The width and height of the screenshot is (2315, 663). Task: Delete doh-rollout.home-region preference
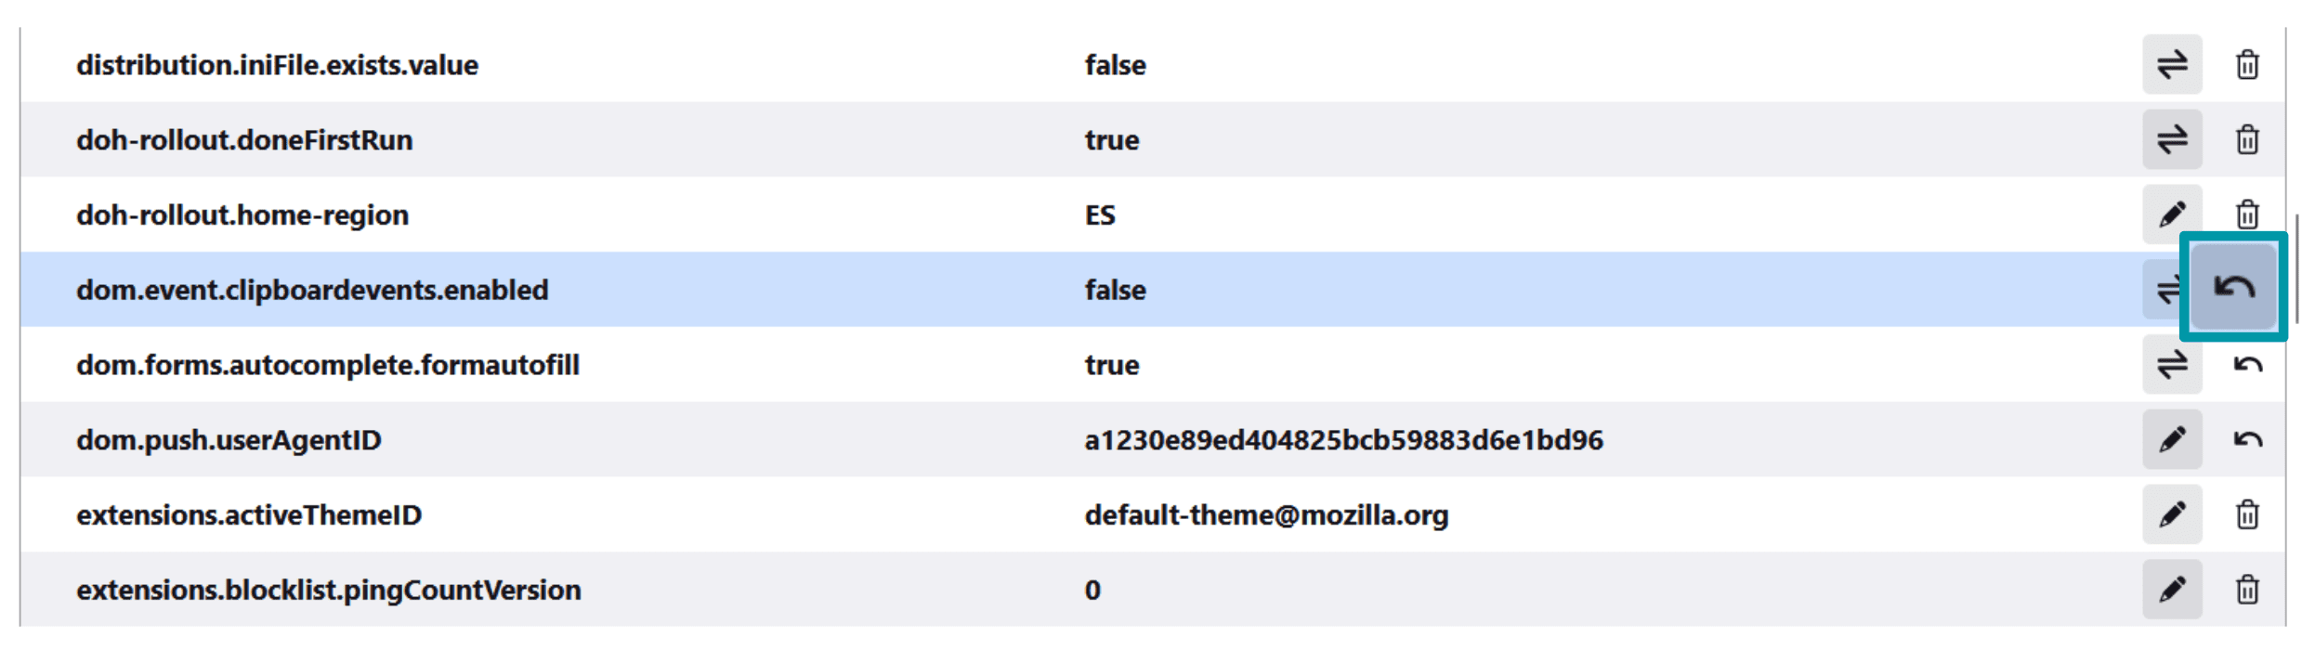pos(2247,213)
